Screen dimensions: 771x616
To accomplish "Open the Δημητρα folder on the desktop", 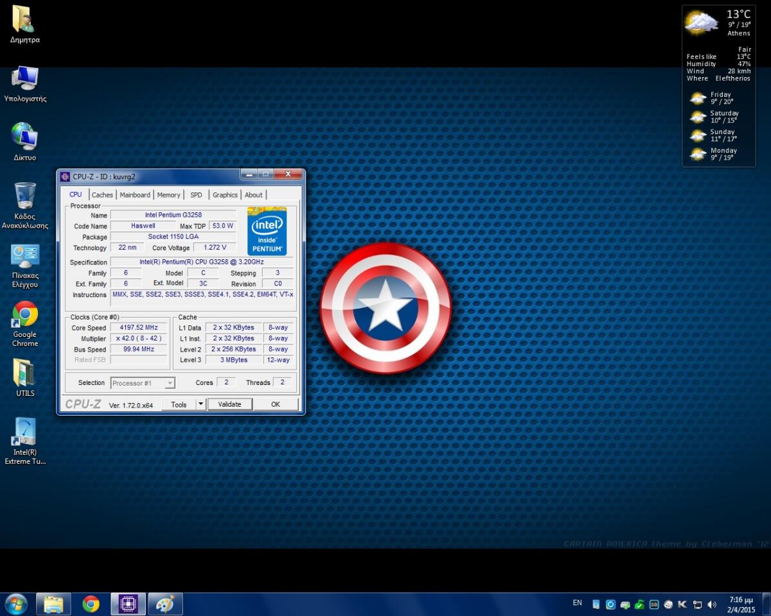I will click(x=25, y=25).
